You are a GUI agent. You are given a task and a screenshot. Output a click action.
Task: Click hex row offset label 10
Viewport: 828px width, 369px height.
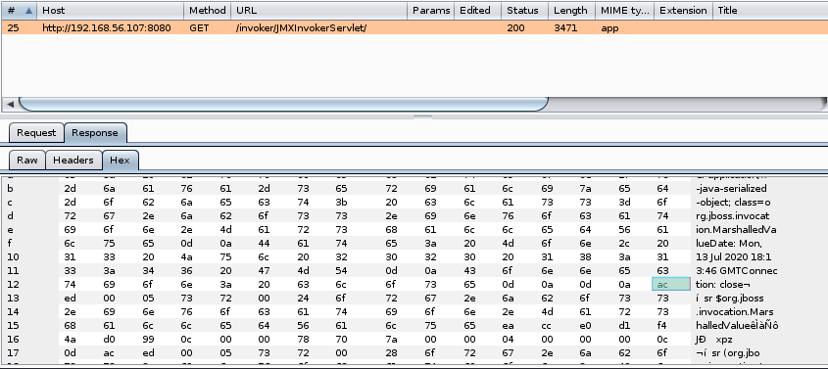pos(12,257)
